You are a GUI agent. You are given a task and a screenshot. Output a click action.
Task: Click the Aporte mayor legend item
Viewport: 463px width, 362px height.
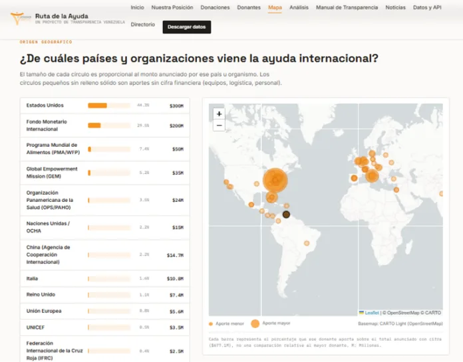(271, 323)
